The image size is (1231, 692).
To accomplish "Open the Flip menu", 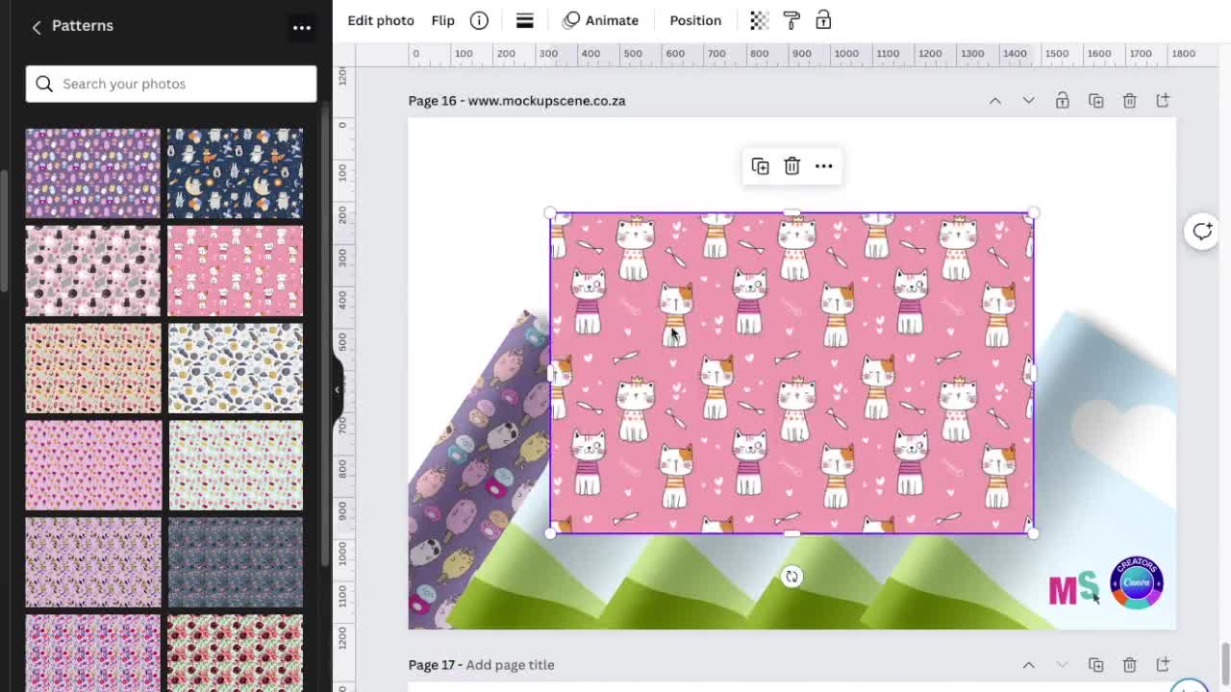I will point(442,20).
